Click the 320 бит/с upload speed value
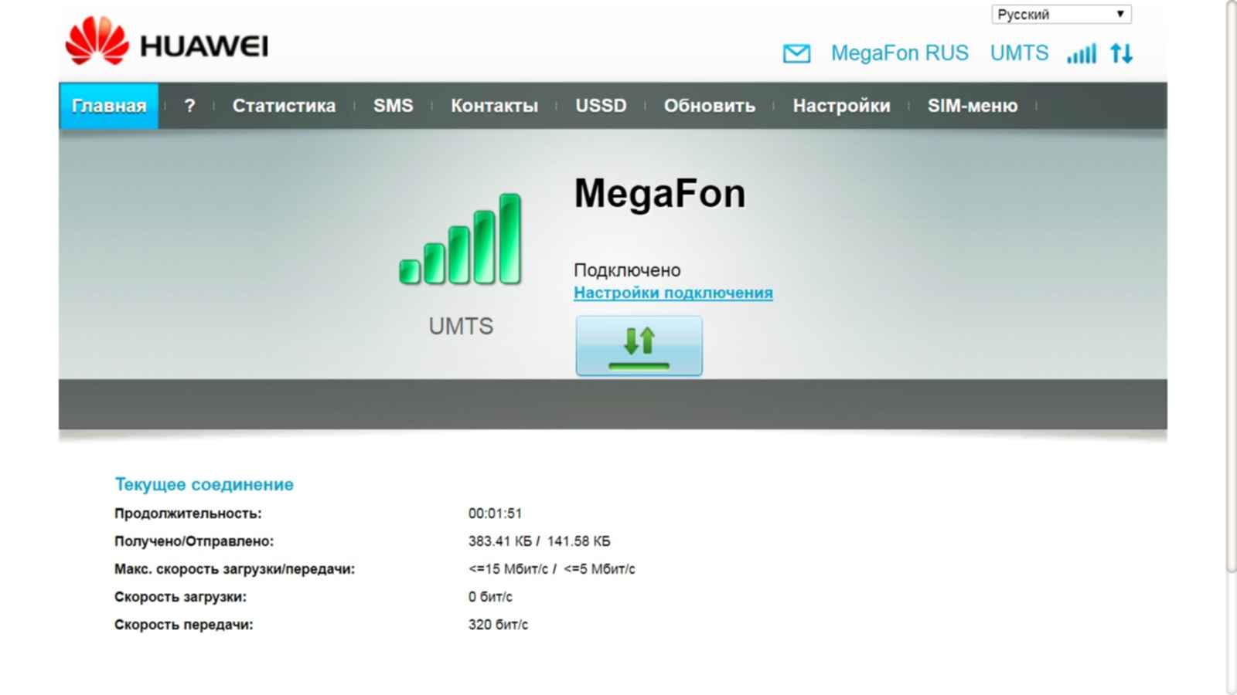The height and width of the screenshot is (695, 1237). point(498,625)
